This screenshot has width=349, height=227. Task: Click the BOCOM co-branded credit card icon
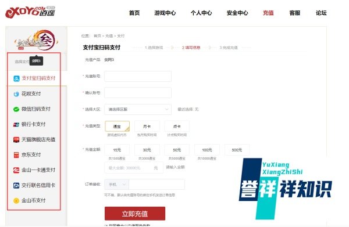[16, 185]
